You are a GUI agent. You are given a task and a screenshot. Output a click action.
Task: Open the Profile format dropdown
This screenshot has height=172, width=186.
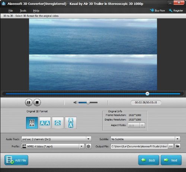point(81,146)
